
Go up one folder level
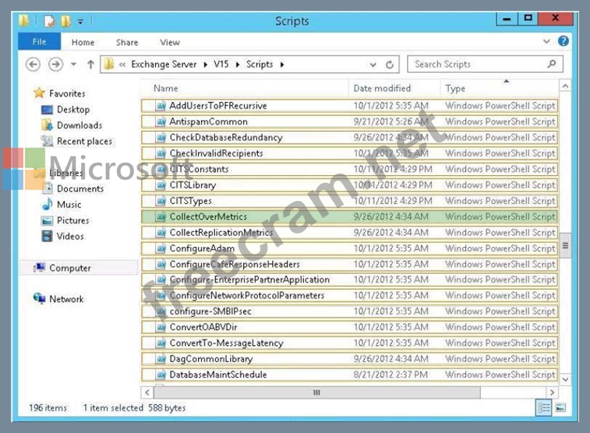point(90,65)
